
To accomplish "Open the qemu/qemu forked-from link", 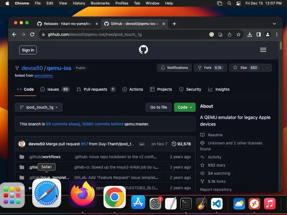I will tap(43, 76).
